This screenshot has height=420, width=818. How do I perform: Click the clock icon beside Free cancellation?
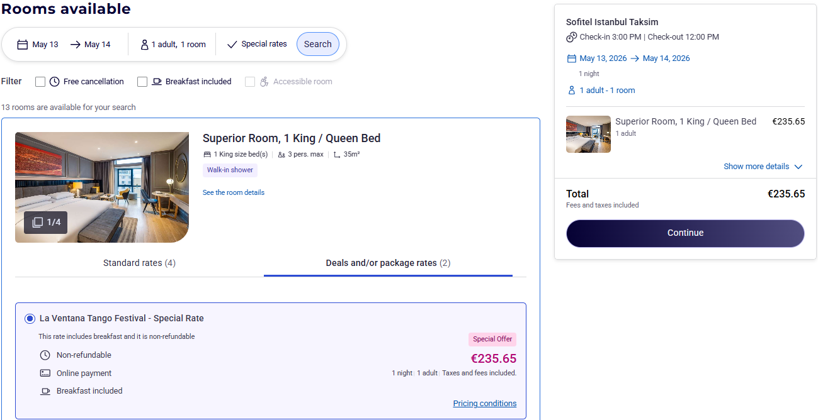click(x=55, y=82)
